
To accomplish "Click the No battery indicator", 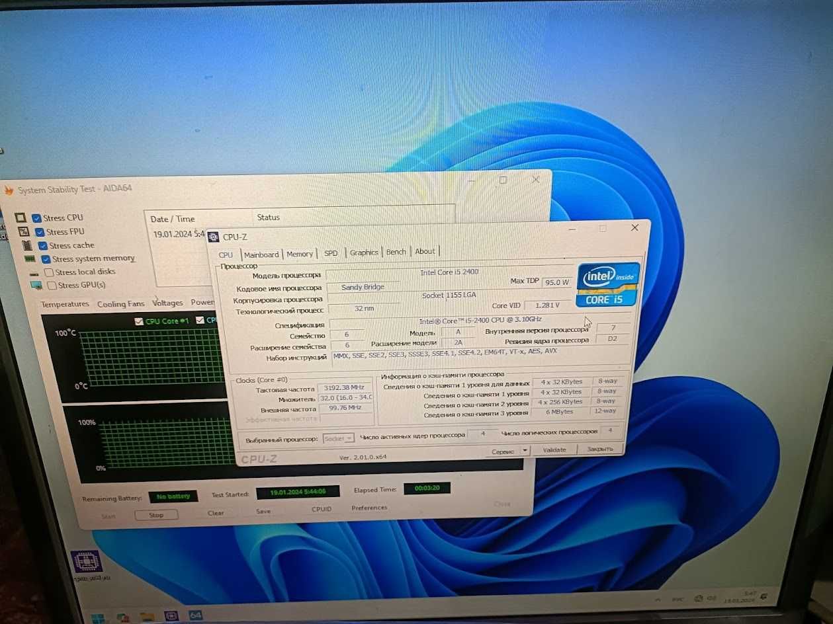I will click(x=173, y=496).
